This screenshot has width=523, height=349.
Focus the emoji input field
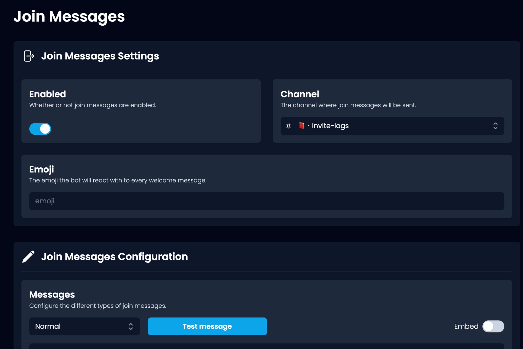coord(266,201)
